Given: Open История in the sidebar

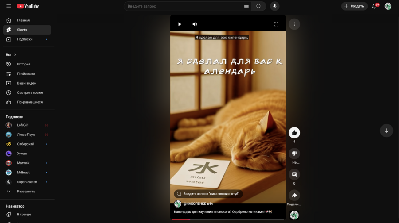Looking at the screenshot, I should (x=27, y=64).
